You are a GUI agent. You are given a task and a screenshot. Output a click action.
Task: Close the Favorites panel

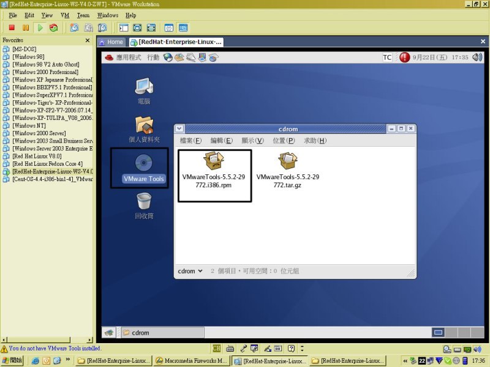pyautogui.click(x=88, y=40)
